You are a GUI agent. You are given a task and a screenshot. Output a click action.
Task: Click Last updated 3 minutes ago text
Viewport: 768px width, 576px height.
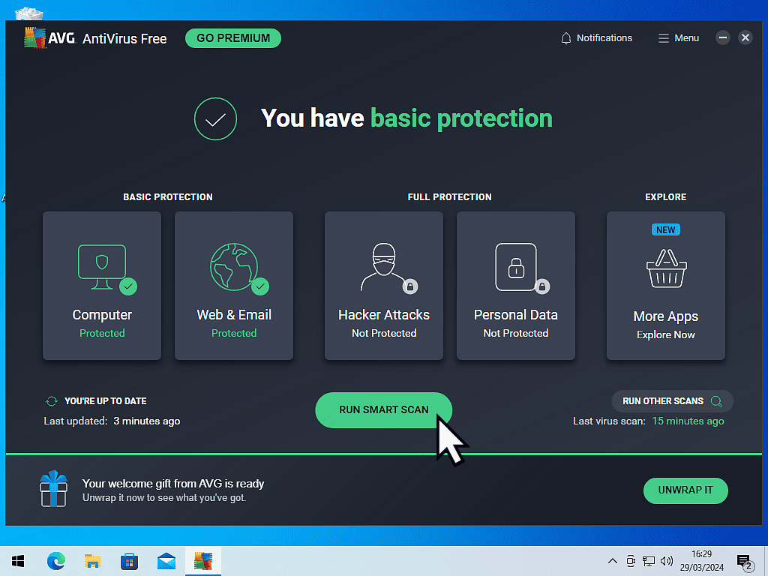pyautogui.click(x=112, y=421)
